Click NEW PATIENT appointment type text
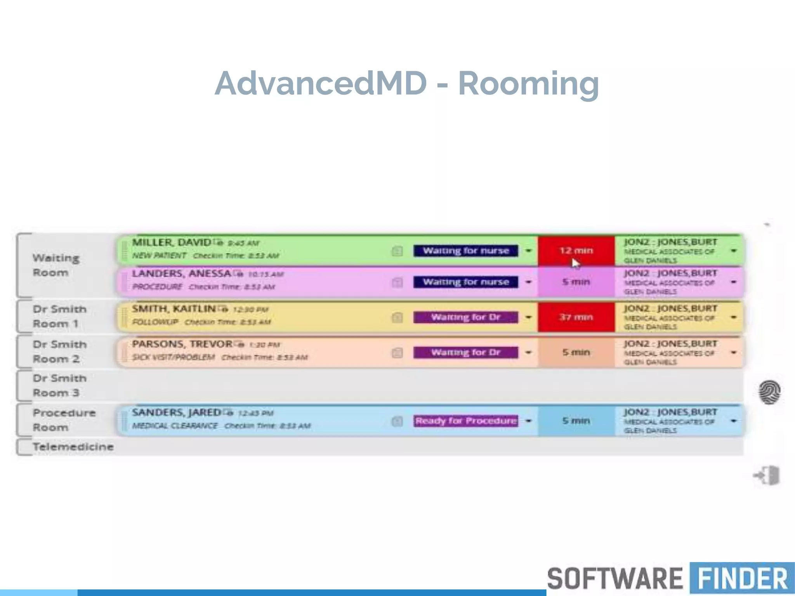795x596 pixels. (x=159, y=256)
